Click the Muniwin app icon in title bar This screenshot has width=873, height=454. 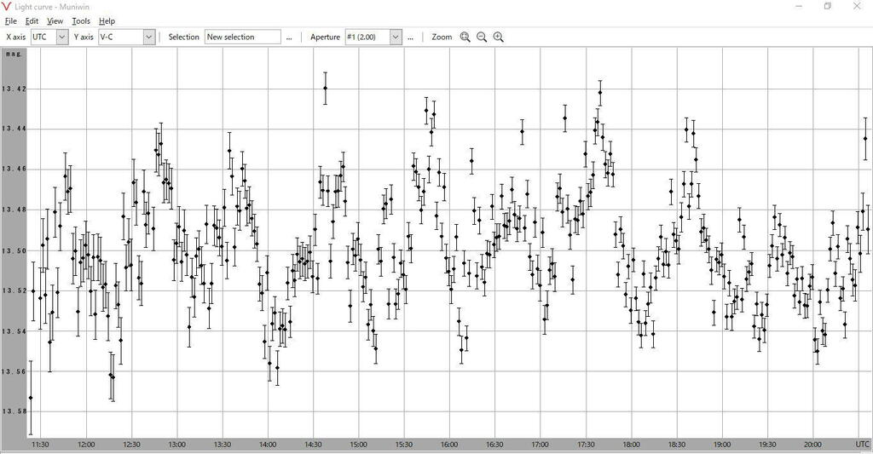click(7, 7)
